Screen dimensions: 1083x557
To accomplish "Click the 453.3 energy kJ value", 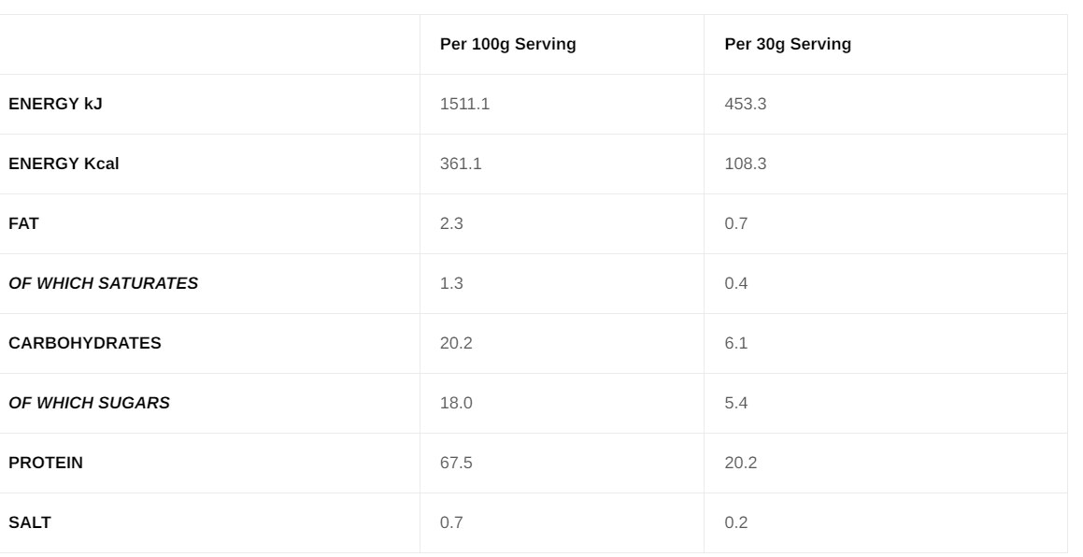I will pyautogui.click(x=745, y=104).
